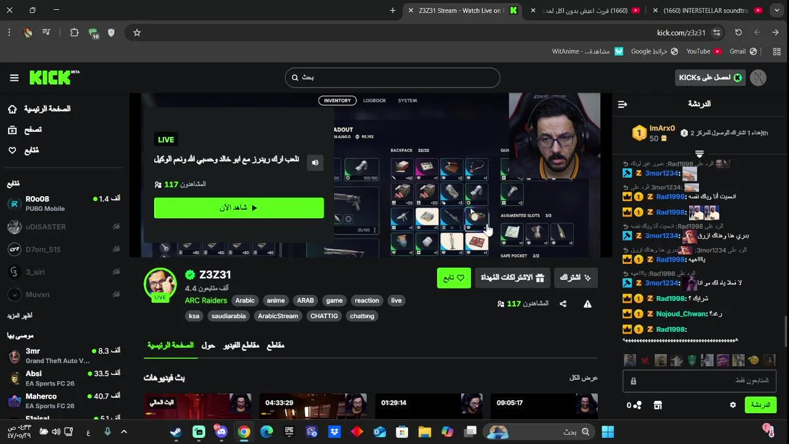Click username Nojoud_Chwan in chat

(681, 314)
